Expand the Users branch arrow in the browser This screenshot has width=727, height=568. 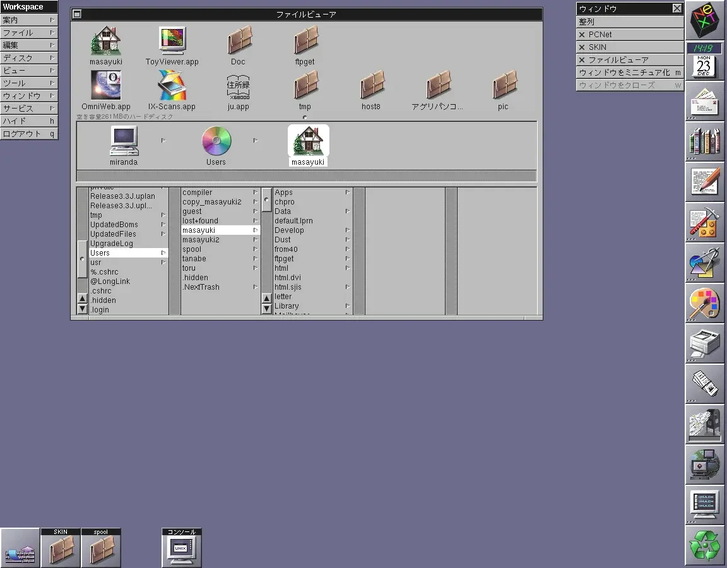pos(163,252)
